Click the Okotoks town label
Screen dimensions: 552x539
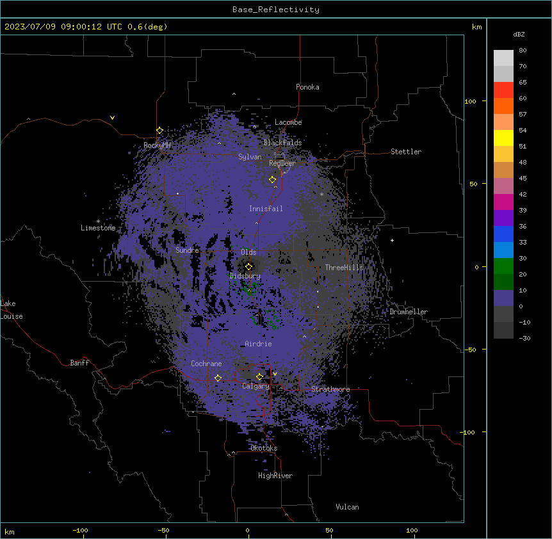pos(264,448)
